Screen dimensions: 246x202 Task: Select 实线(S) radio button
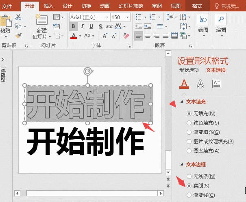[189, 186]
